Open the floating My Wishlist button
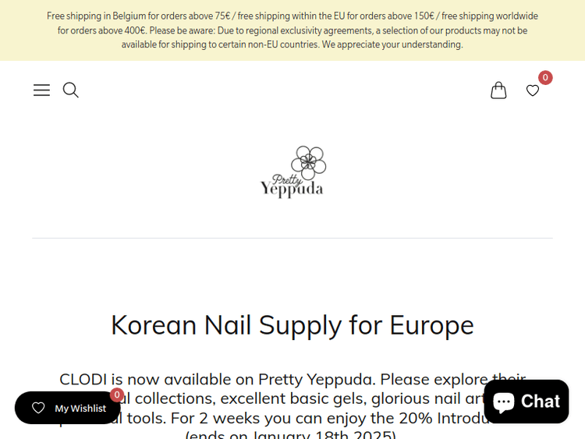Image resolution: width=585 pixels, height=439 pixels. (x=68, y=408)
